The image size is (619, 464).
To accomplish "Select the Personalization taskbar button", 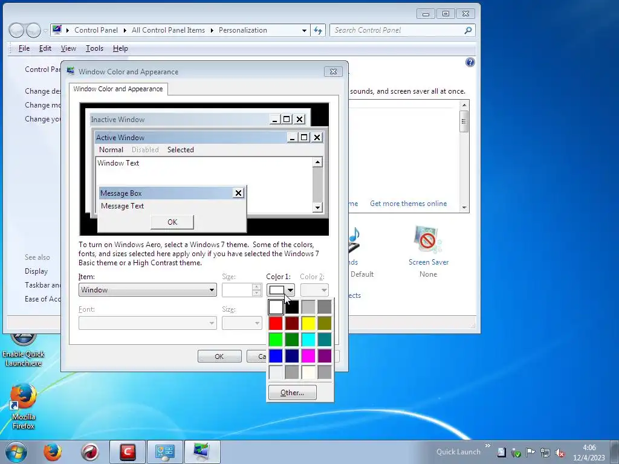I will [x=202, y=452].
